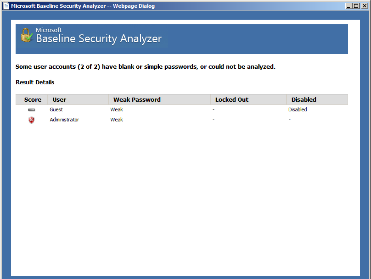Image resolution: width=371 pixels, height=279 pixels.
Task: Click the Weak value in Administrator row
Action: coord(117,120)
